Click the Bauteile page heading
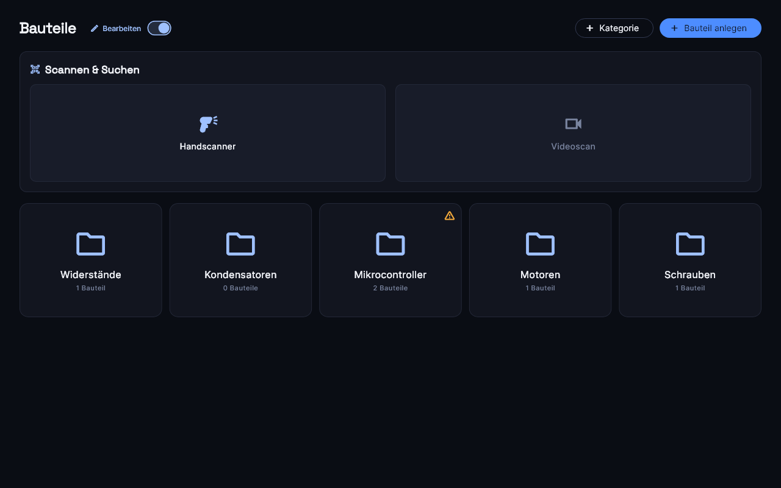Viewport: 781px width, 488px height. (x=48, y=28)
